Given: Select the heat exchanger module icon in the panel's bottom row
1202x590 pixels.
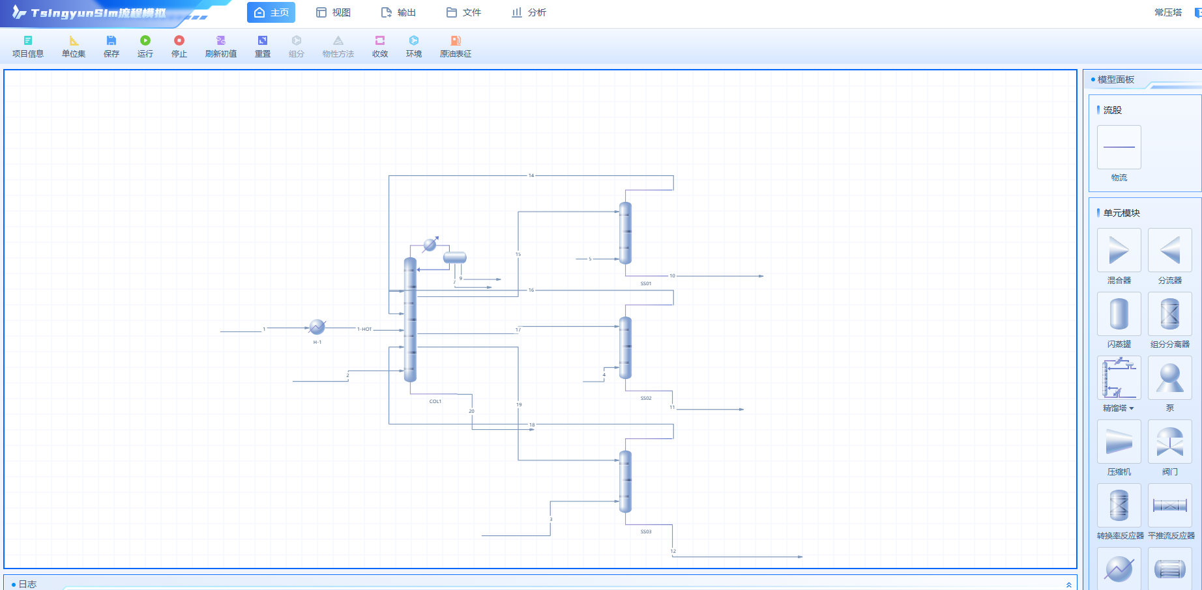Looking at the screenshot, I should point(1170,569).
